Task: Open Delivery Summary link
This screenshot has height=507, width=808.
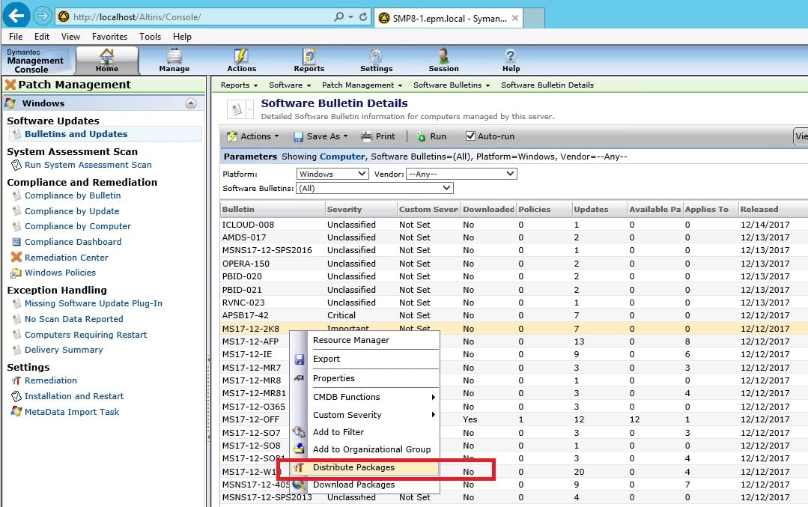Action: tap(64, 350)
